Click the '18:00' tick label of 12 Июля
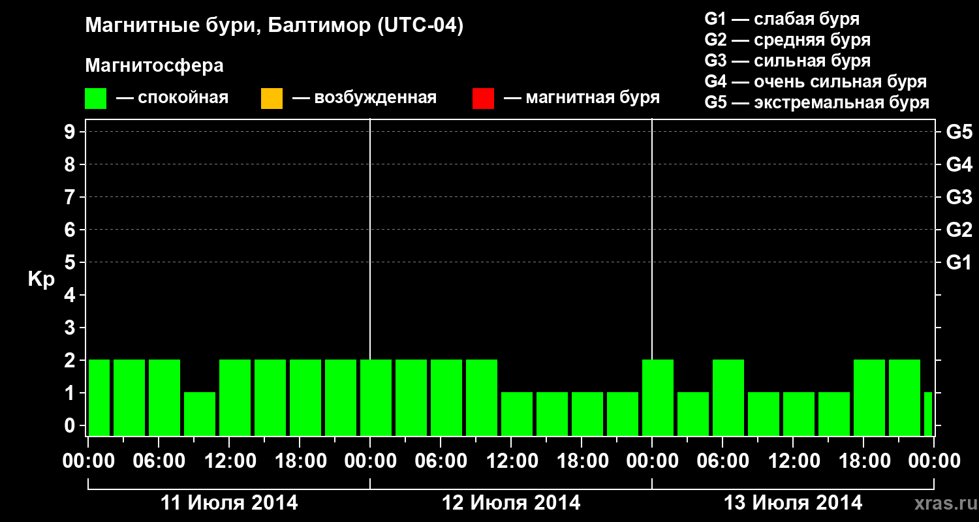 tap(582, 461)
